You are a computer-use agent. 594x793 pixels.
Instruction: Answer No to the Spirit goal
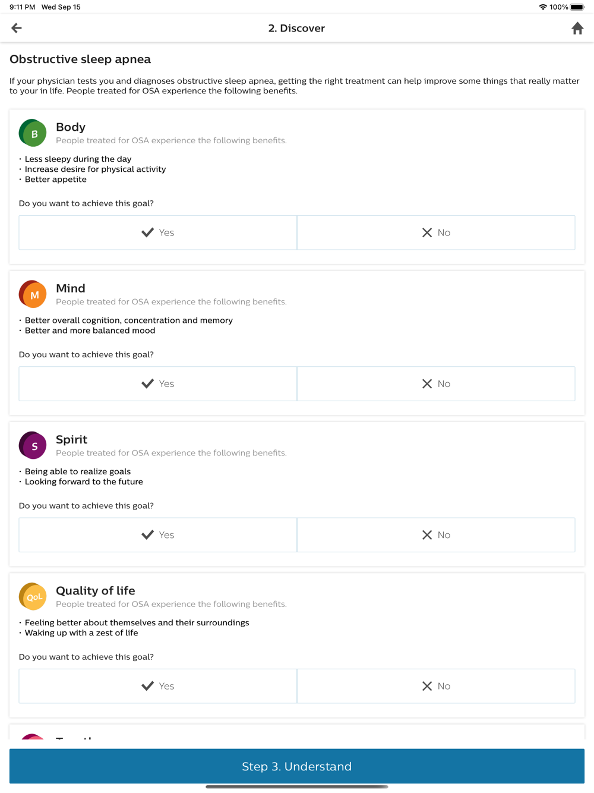click(x=436, y=535)
